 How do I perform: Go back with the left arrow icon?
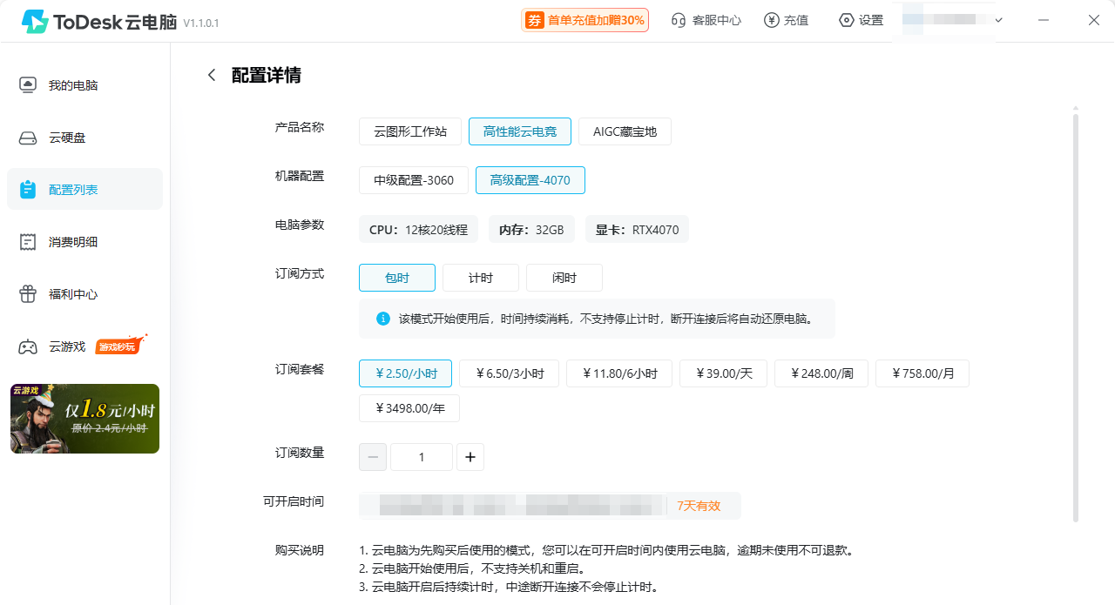pyautogui.click(x=211, y=75)
